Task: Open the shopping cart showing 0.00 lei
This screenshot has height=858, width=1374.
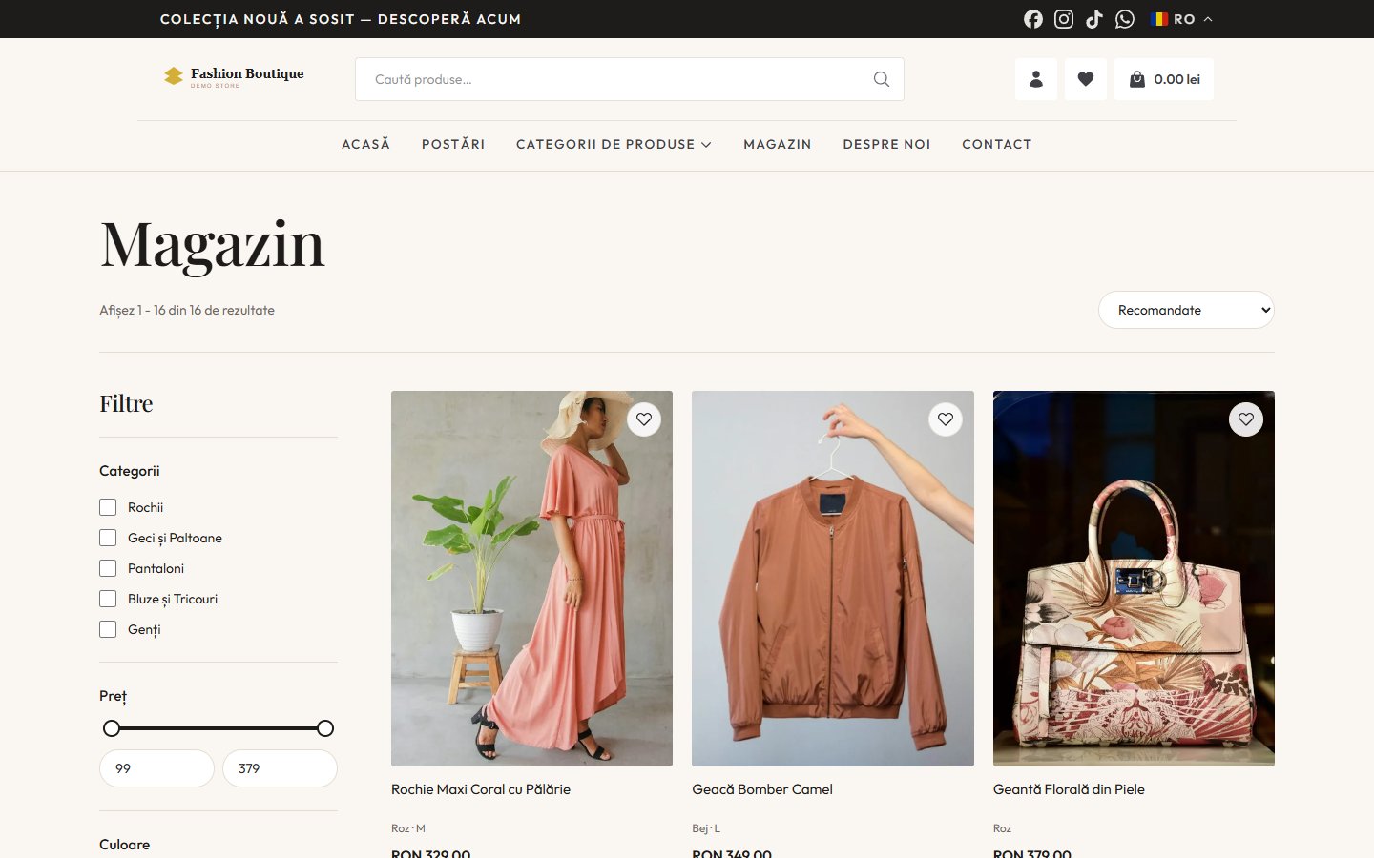Action: (x=1164, y=79)
